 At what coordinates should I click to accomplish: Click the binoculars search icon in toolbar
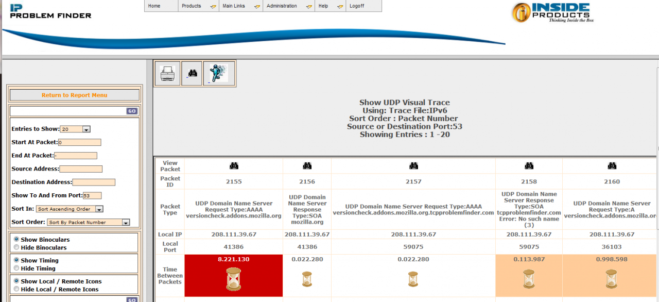193,74
